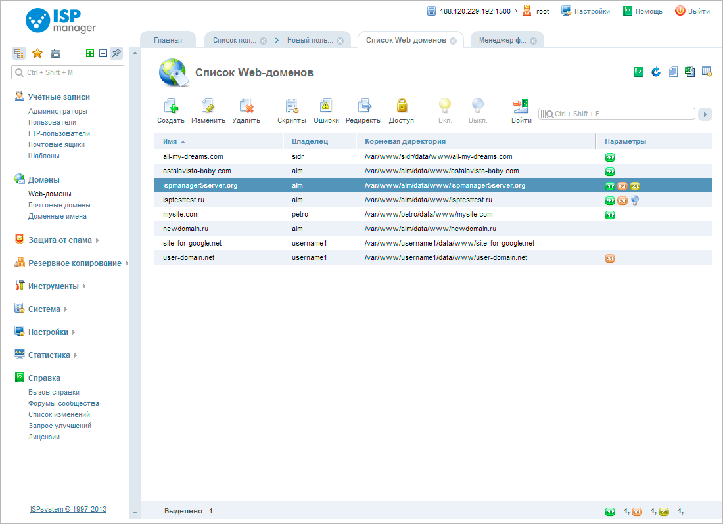Image resolution: width=723 pixels, height=524 pixels.
Task: Click Выйти to log out
Action: click(x=692, y=11)
